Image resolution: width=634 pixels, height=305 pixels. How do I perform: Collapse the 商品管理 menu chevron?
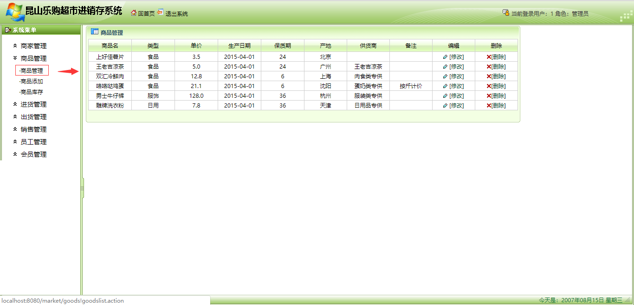(15, 58)
